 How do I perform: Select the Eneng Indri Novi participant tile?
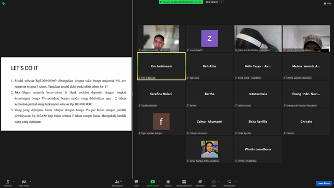(306, 94)
